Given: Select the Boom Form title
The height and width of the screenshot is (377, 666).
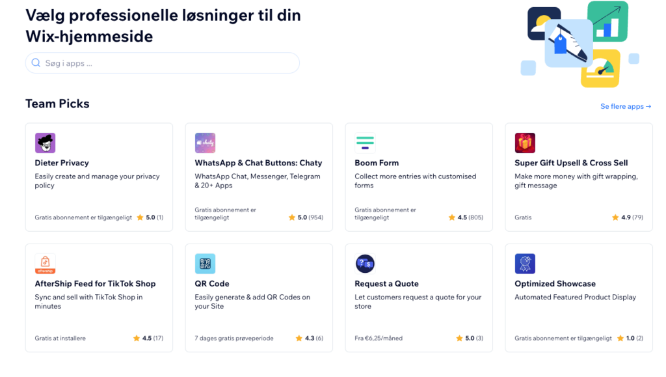Looking at the screenshot, I should point(377,163).
